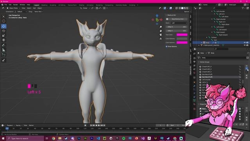Move the vertex group up with the up arrow
Screen dimensions: 250x141
(x=246, y=76)
